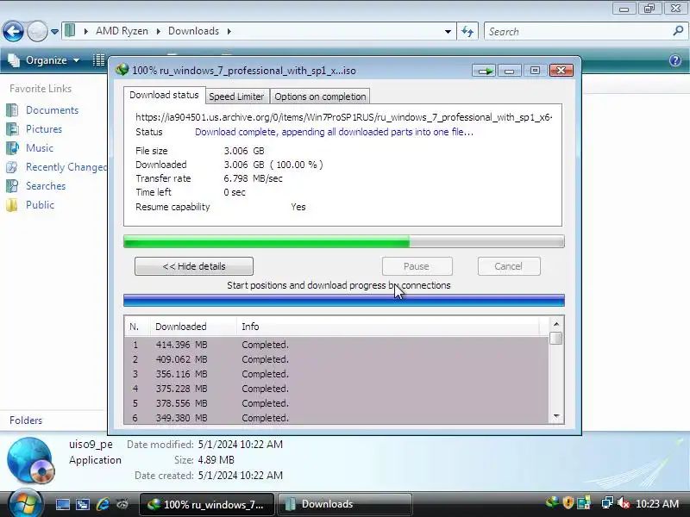The height and width of the screenshot is (517, 690).
Task: Click the Downloaded column header
Action: click(x=192, y=327)
